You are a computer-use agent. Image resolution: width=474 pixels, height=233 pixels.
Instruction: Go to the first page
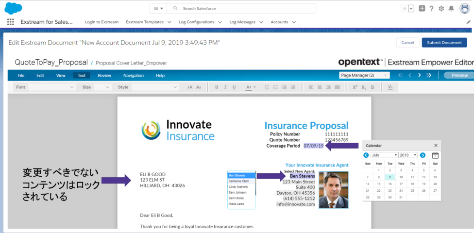click(401, 75)
